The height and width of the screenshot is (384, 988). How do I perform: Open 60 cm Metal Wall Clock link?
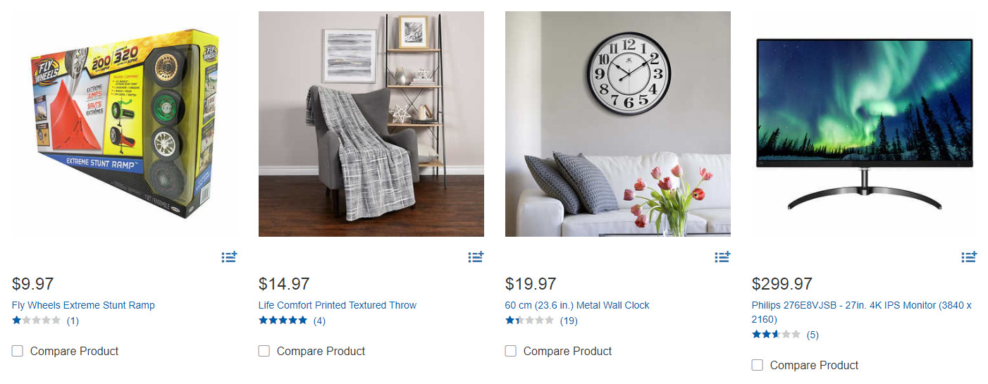[x=577, y=305]
